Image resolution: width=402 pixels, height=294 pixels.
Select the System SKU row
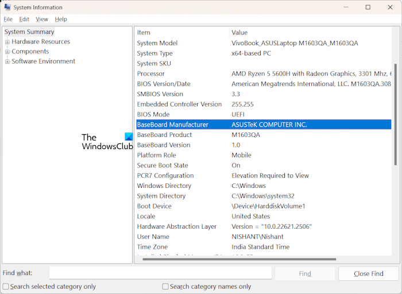[x=264, y=64]
